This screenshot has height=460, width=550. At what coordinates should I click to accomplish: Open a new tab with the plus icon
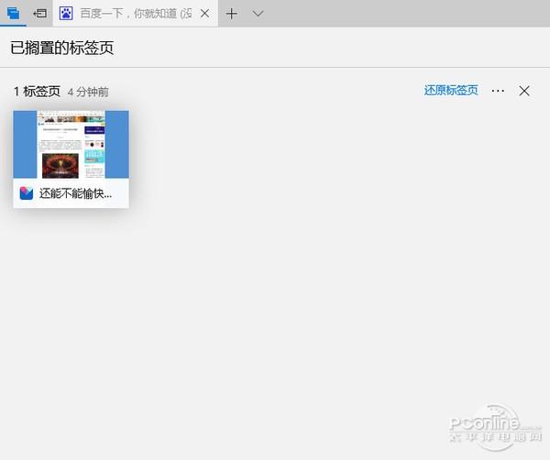point(232,14)
